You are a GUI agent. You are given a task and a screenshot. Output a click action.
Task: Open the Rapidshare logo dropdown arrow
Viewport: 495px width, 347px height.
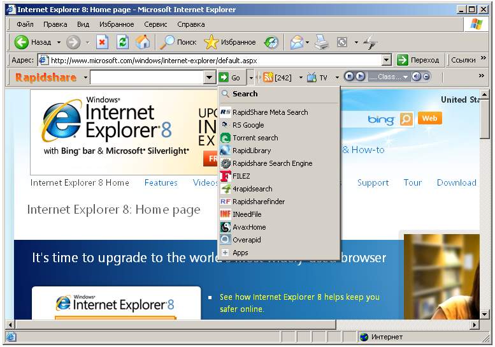(x=85, y=77)
